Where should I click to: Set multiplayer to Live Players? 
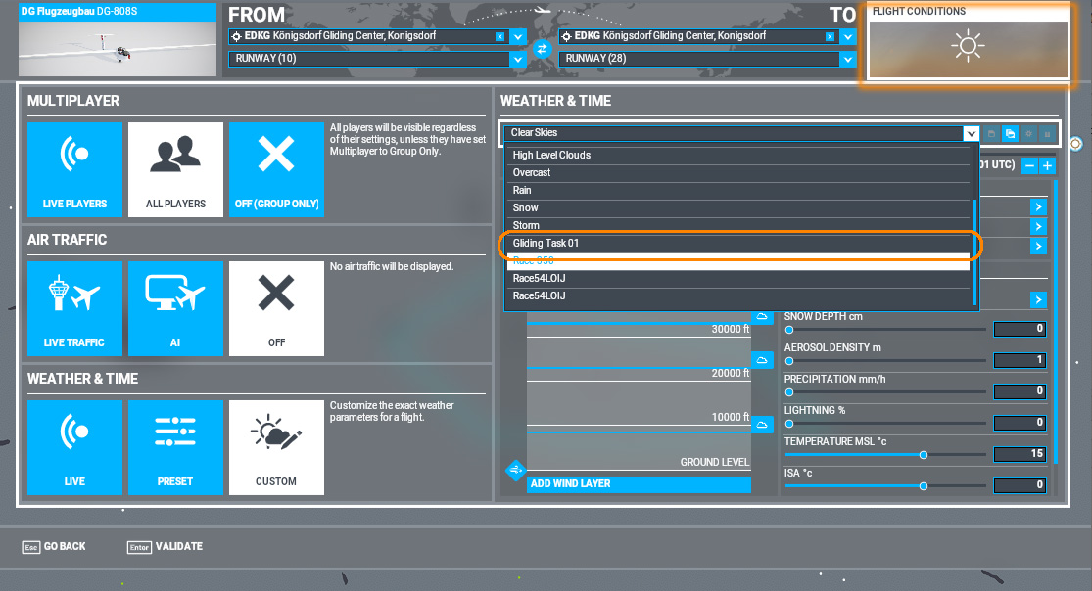click(75, 169)
